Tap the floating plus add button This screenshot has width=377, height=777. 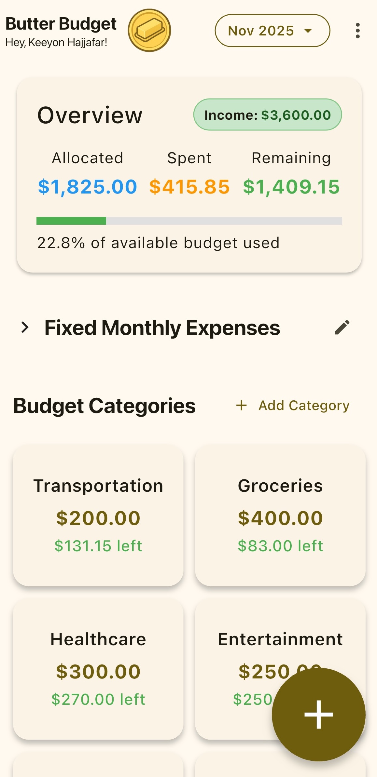click(318, 714)
